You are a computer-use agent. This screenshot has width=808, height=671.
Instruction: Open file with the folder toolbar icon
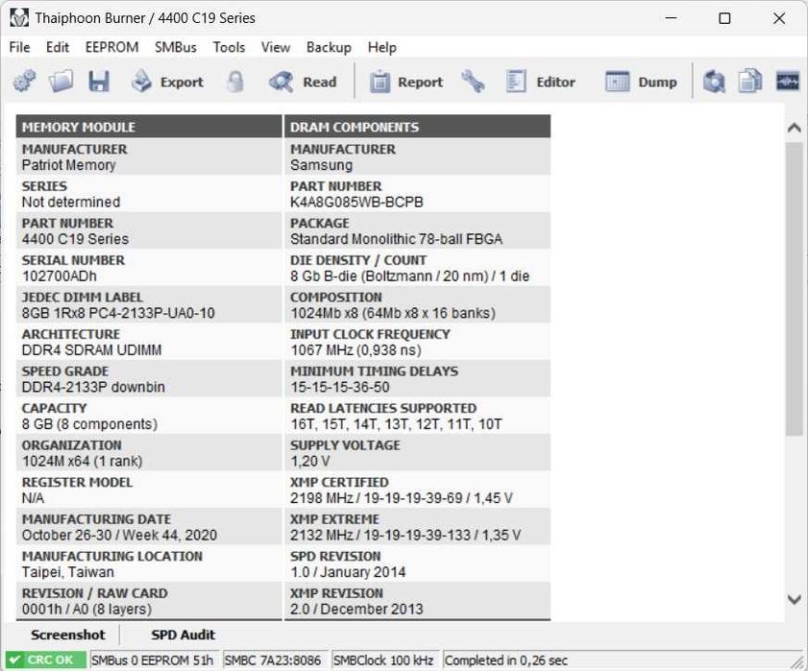coord(61,82)
